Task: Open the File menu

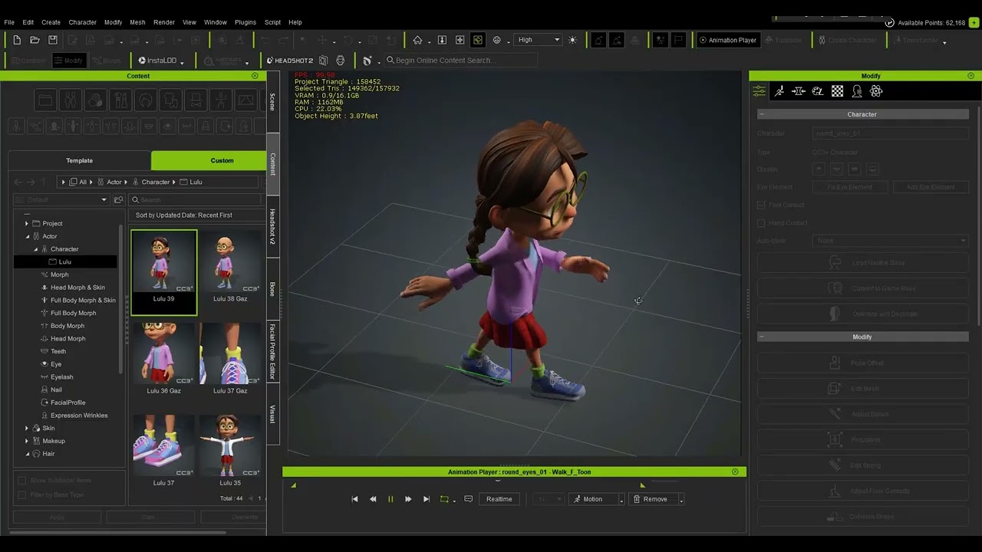Action: [9, 22]
